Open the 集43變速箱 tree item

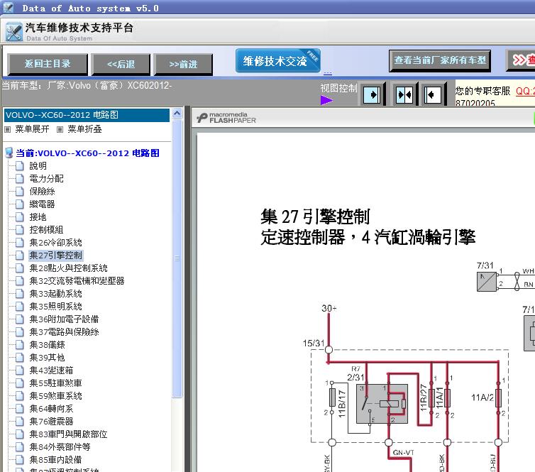51,371
